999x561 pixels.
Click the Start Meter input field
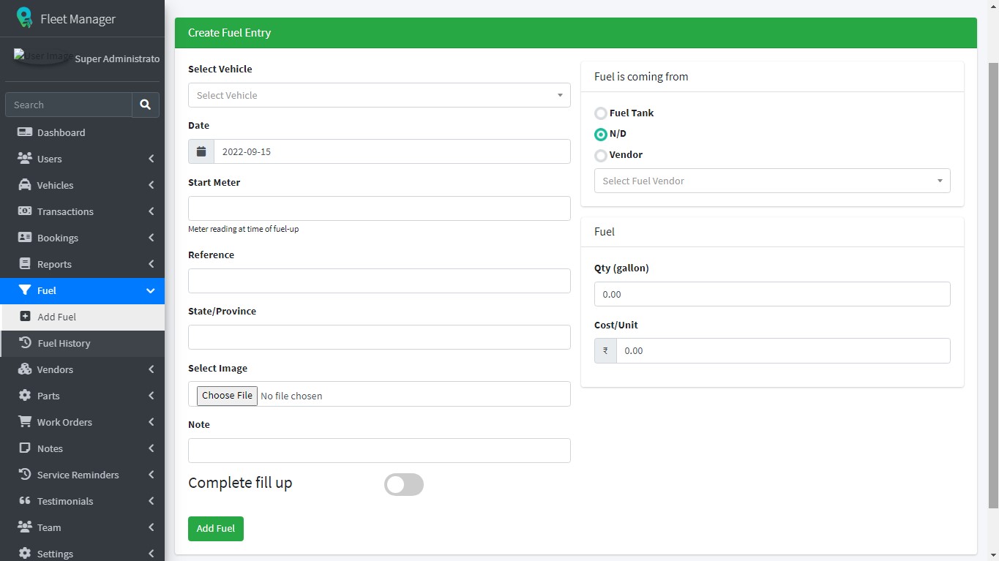pos(379,208)
